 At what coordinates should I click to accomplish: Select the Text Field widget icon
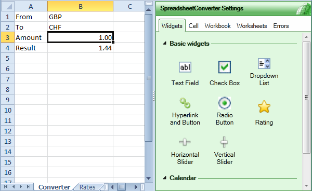[185, 67]
